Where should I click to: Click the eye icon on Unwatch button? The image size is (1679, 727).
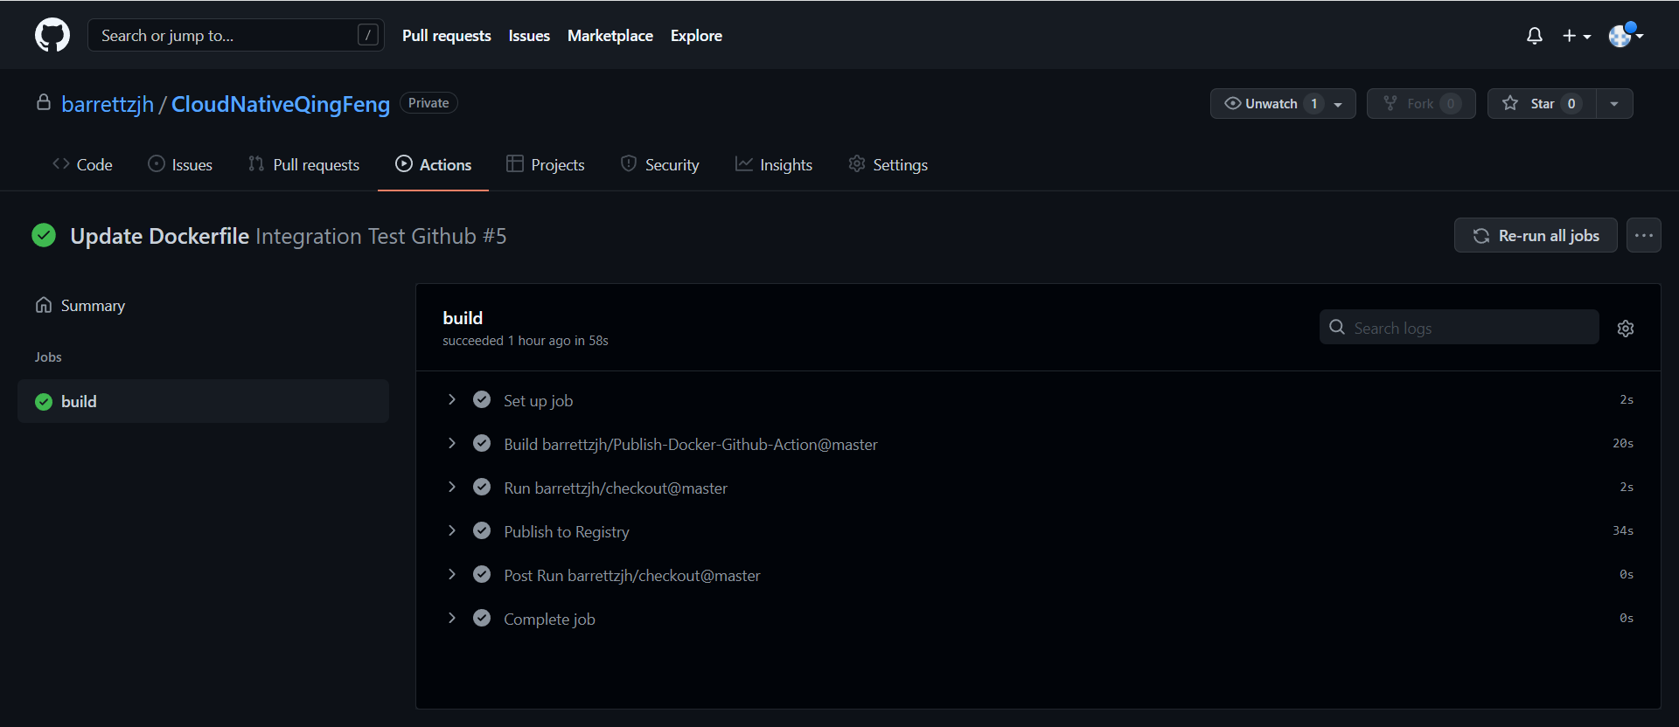click(1233, 103)
